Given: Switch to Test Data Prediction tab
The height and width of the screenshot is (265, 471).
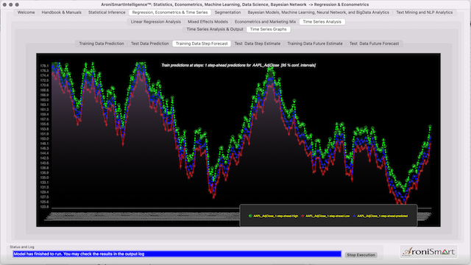Looking at the screenshot, I should point(149,43).
